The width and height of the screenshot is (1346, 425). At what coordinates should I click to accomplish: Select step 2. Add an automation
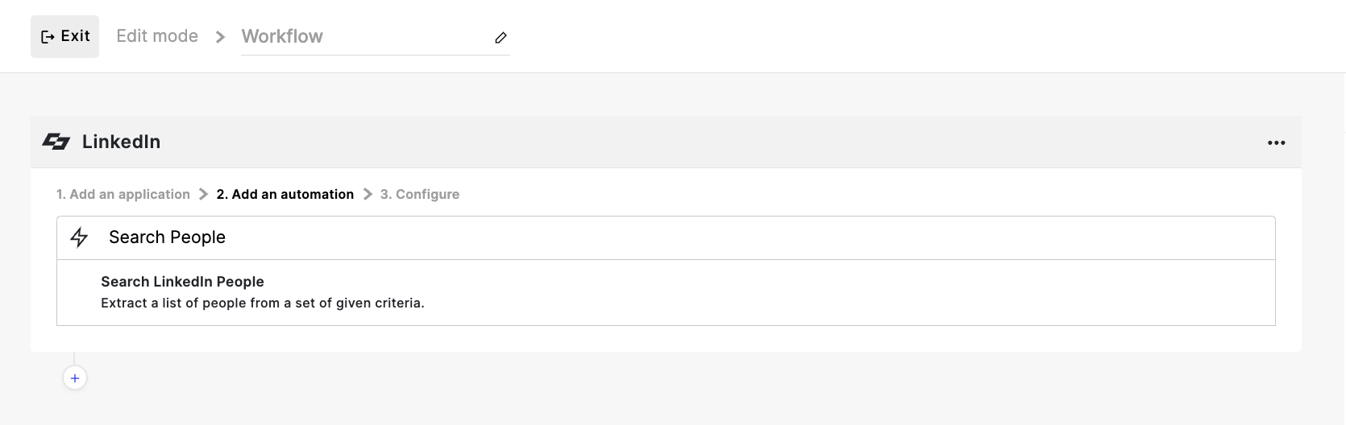pos(285,194)
